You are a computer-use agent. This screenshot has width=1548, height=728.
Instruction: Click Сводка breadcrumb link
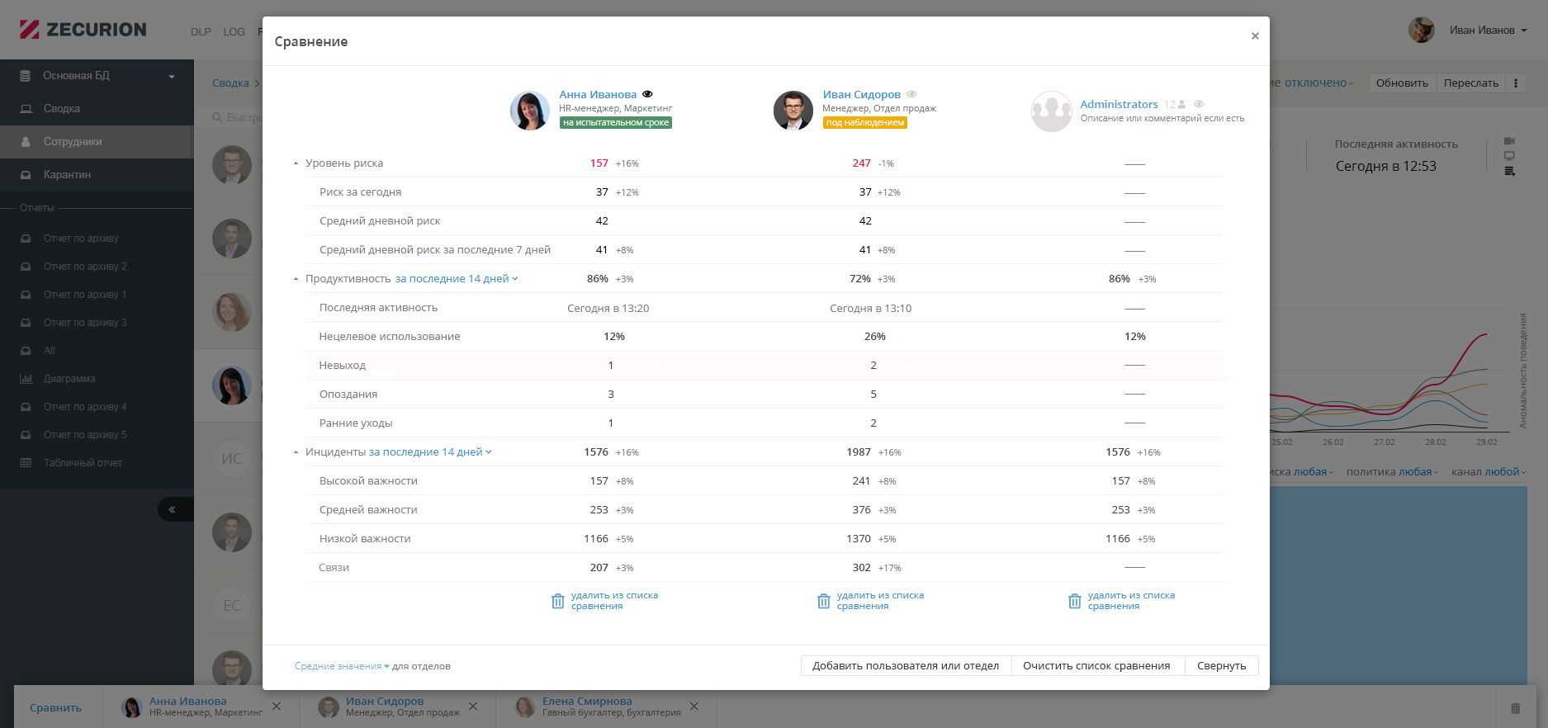(x=230, y=83)
